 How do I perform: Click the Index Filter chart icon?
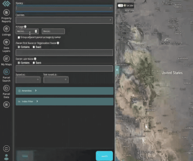tap(19, 102)
